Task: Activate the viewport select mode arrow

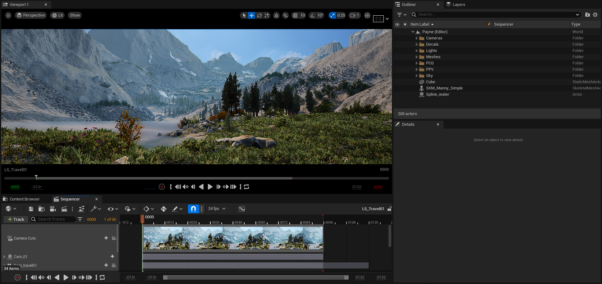Action: (x=244, y=15)
